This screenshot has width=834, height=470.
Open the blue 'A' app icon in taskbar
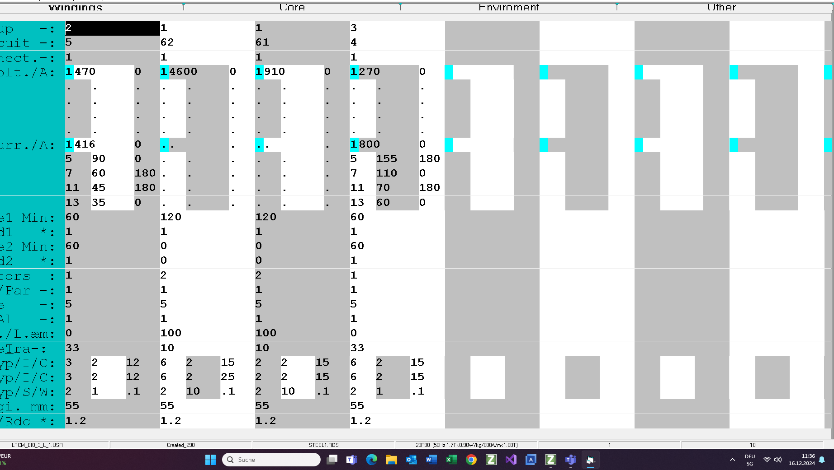[x=531, y=460]
